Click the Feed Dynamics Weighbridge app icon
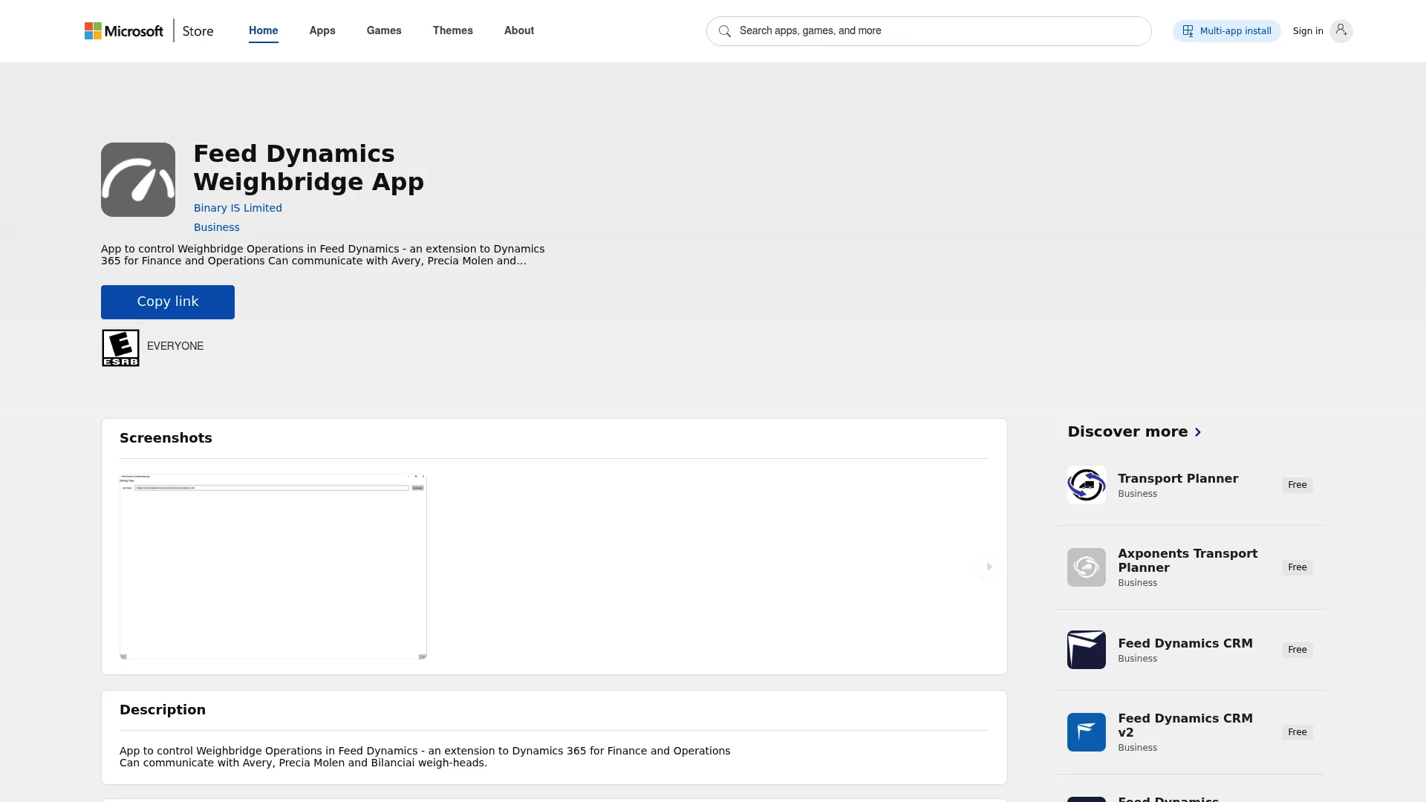 [138, 180]
